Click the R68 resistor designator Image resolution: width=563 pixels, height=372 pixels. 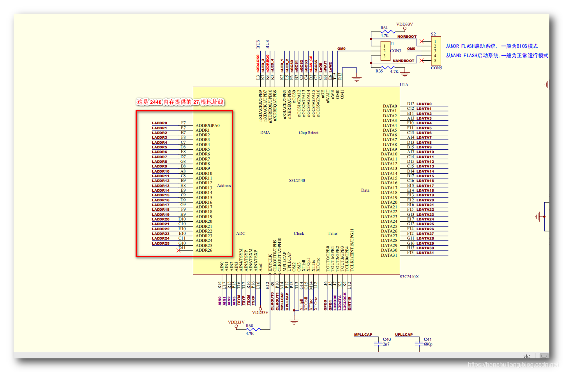tap(249, 326)
